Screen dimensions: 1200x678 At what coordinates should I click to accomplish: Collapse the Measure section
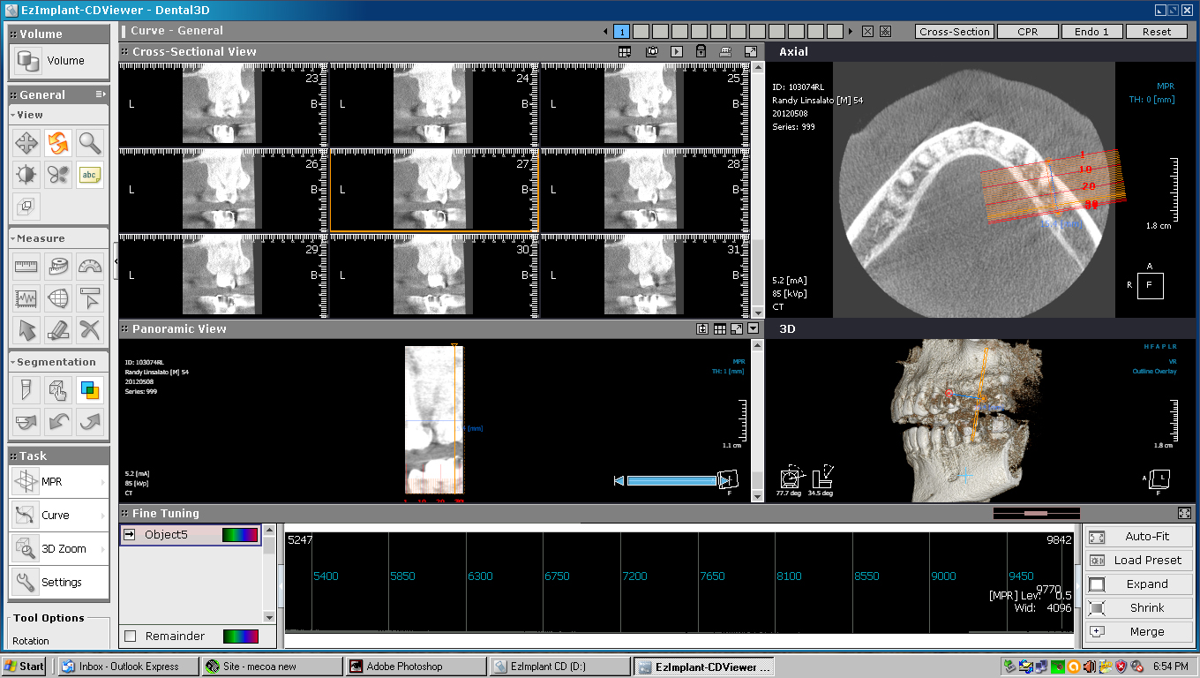(13, 238)
